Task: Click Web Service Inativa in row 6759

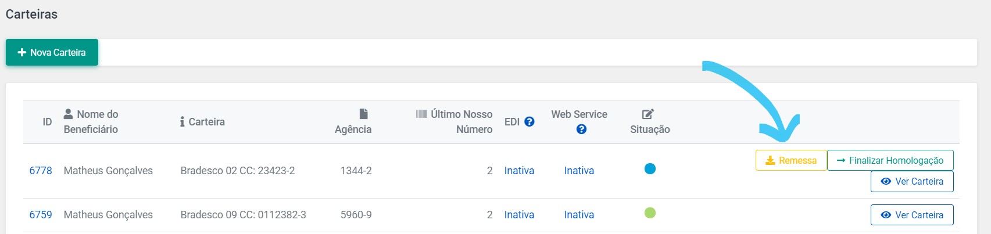Action: (x=579, y=215)
